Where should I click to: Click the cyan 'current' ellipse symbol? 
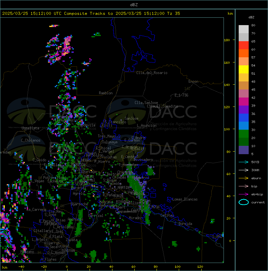tap(244, 202)
